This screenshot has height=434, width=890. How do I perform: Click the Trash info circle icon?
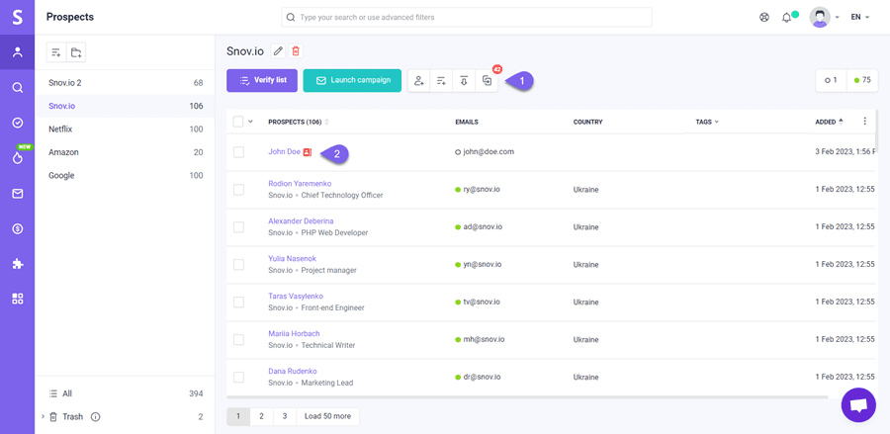click(x=95, y=417)
